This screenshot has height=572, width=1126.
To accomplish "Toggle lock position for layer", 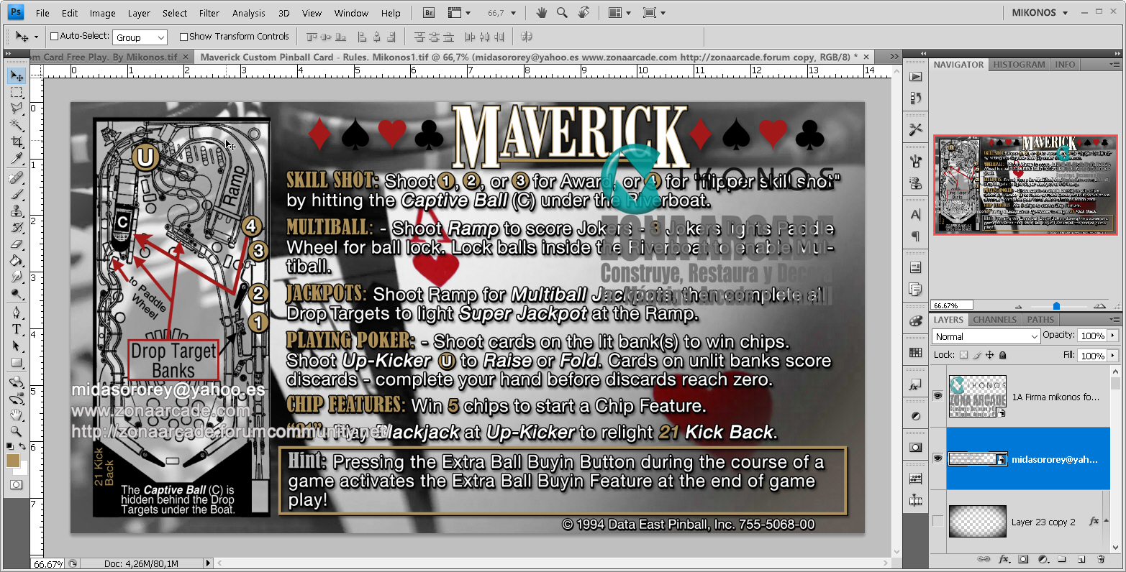I will pos(990,355).
